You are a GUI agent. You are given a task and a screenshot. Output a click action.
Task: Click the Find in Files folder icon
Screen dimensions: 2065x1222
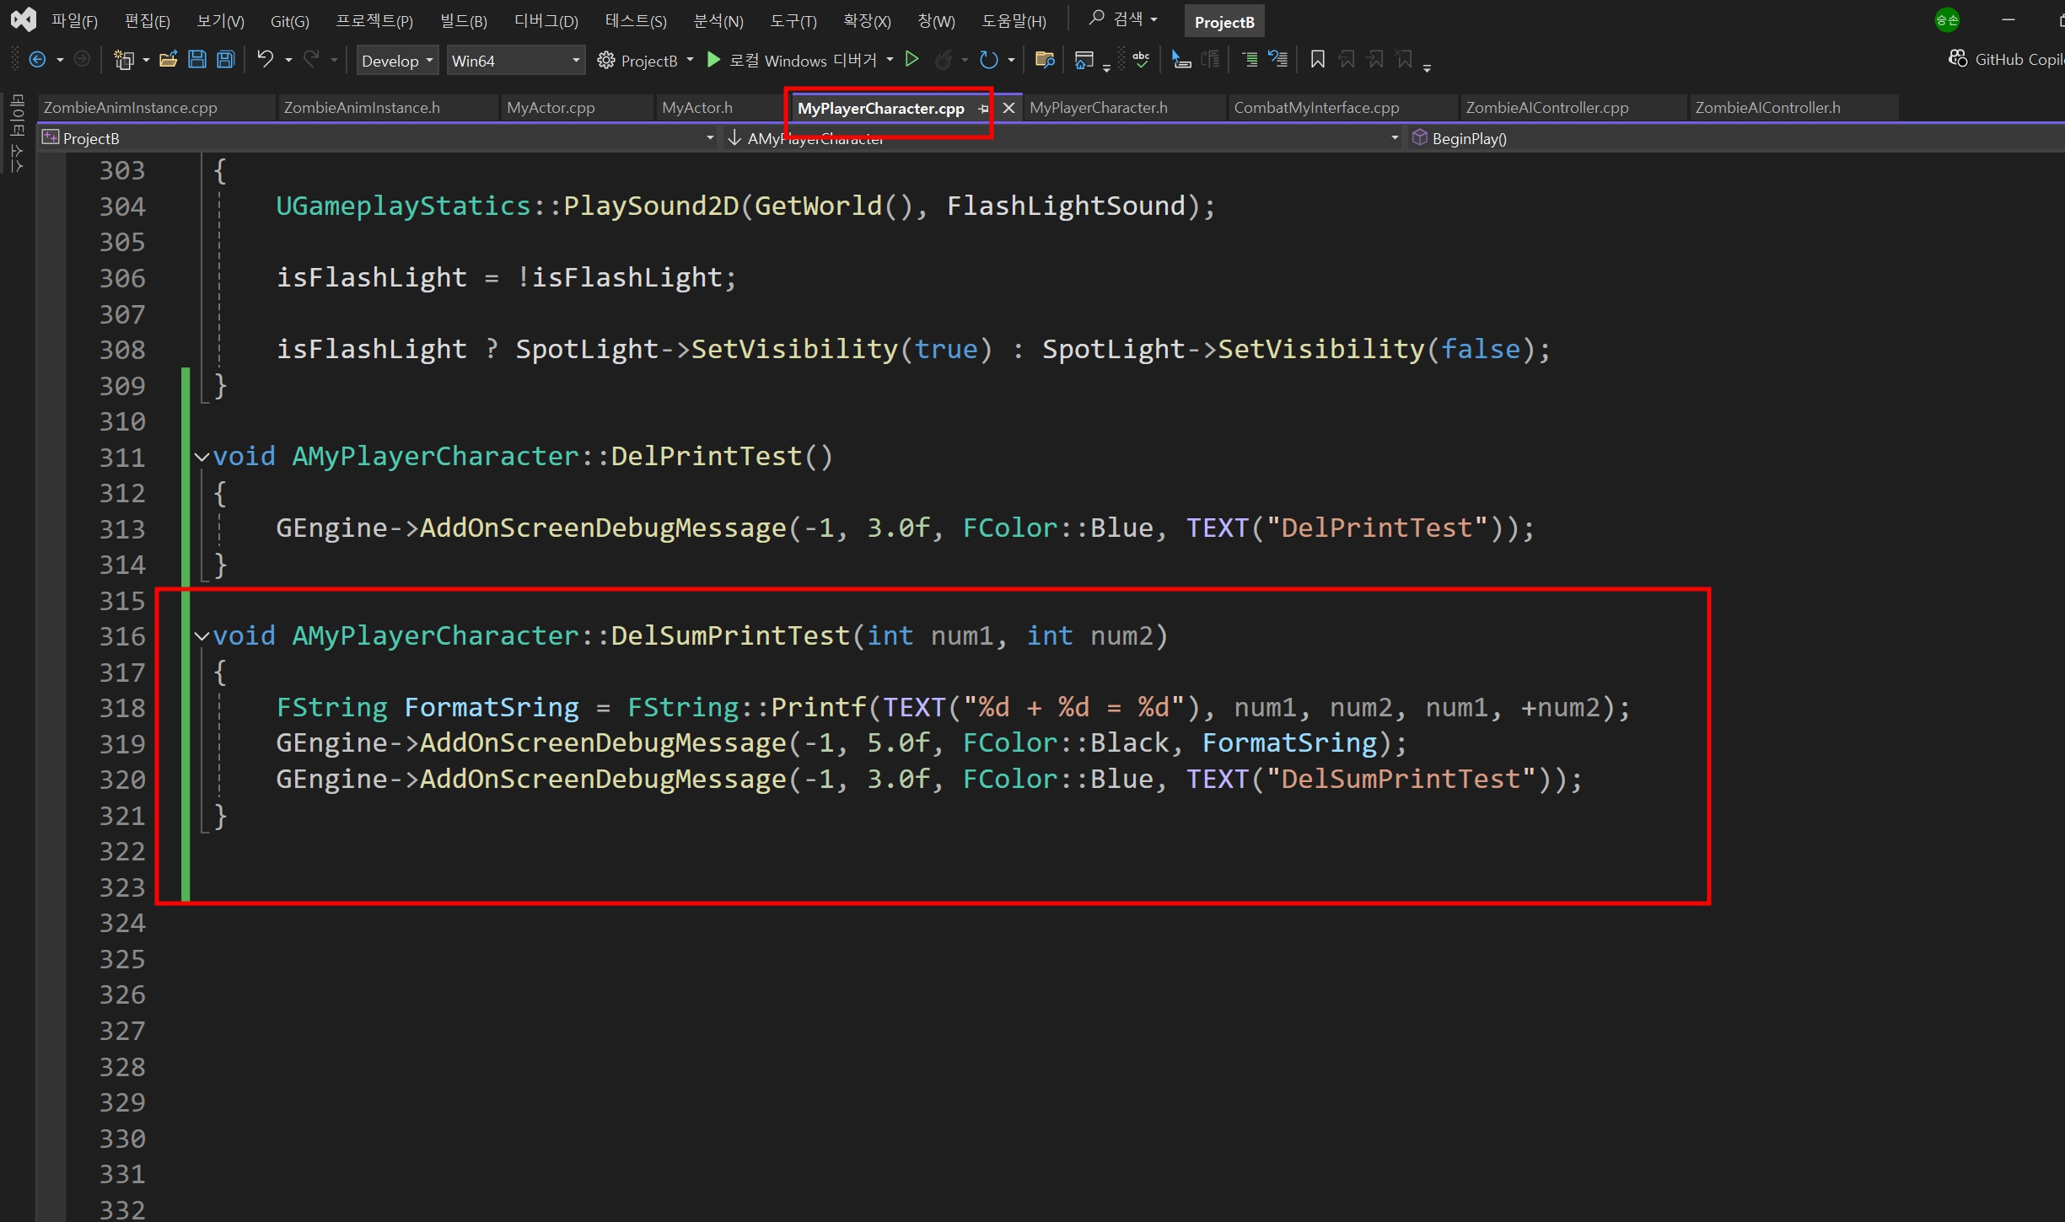pyautogui.click(x=1044, y=60)
